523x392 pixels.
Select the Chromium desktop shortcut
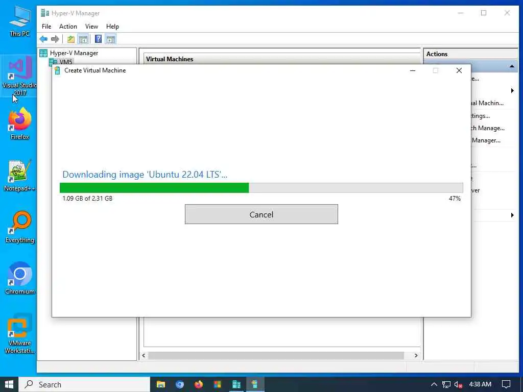19,279
